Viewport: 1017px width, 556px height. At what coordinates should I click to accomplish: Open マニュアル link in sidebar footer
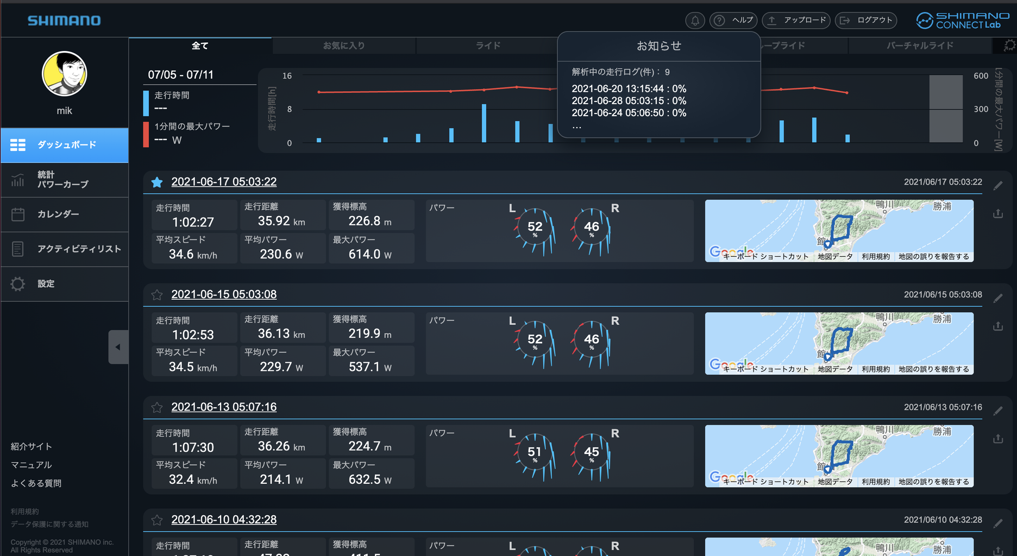(x=32, y=465)
